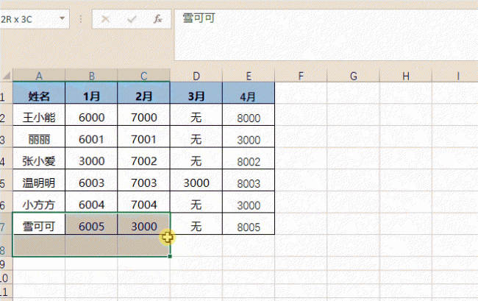Click 3000 in 小方方's 4月 column
Viewport: 478px width, 301px height.
click(x=249, y=202)
